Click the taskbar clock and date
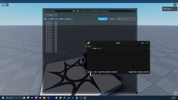Viewport: 178px width, 100px height. pyautogui.click(x=173, y=98)
